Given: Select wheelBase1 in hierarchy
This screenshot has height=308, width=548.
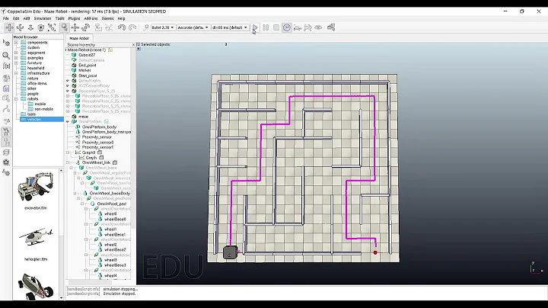Looking at the screenshot, I should pos(115,235).
